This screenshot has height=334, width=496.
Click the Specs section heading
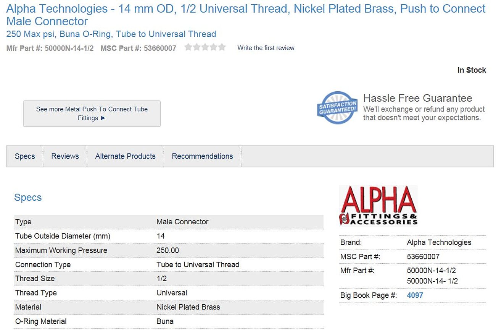coord(28,198)
